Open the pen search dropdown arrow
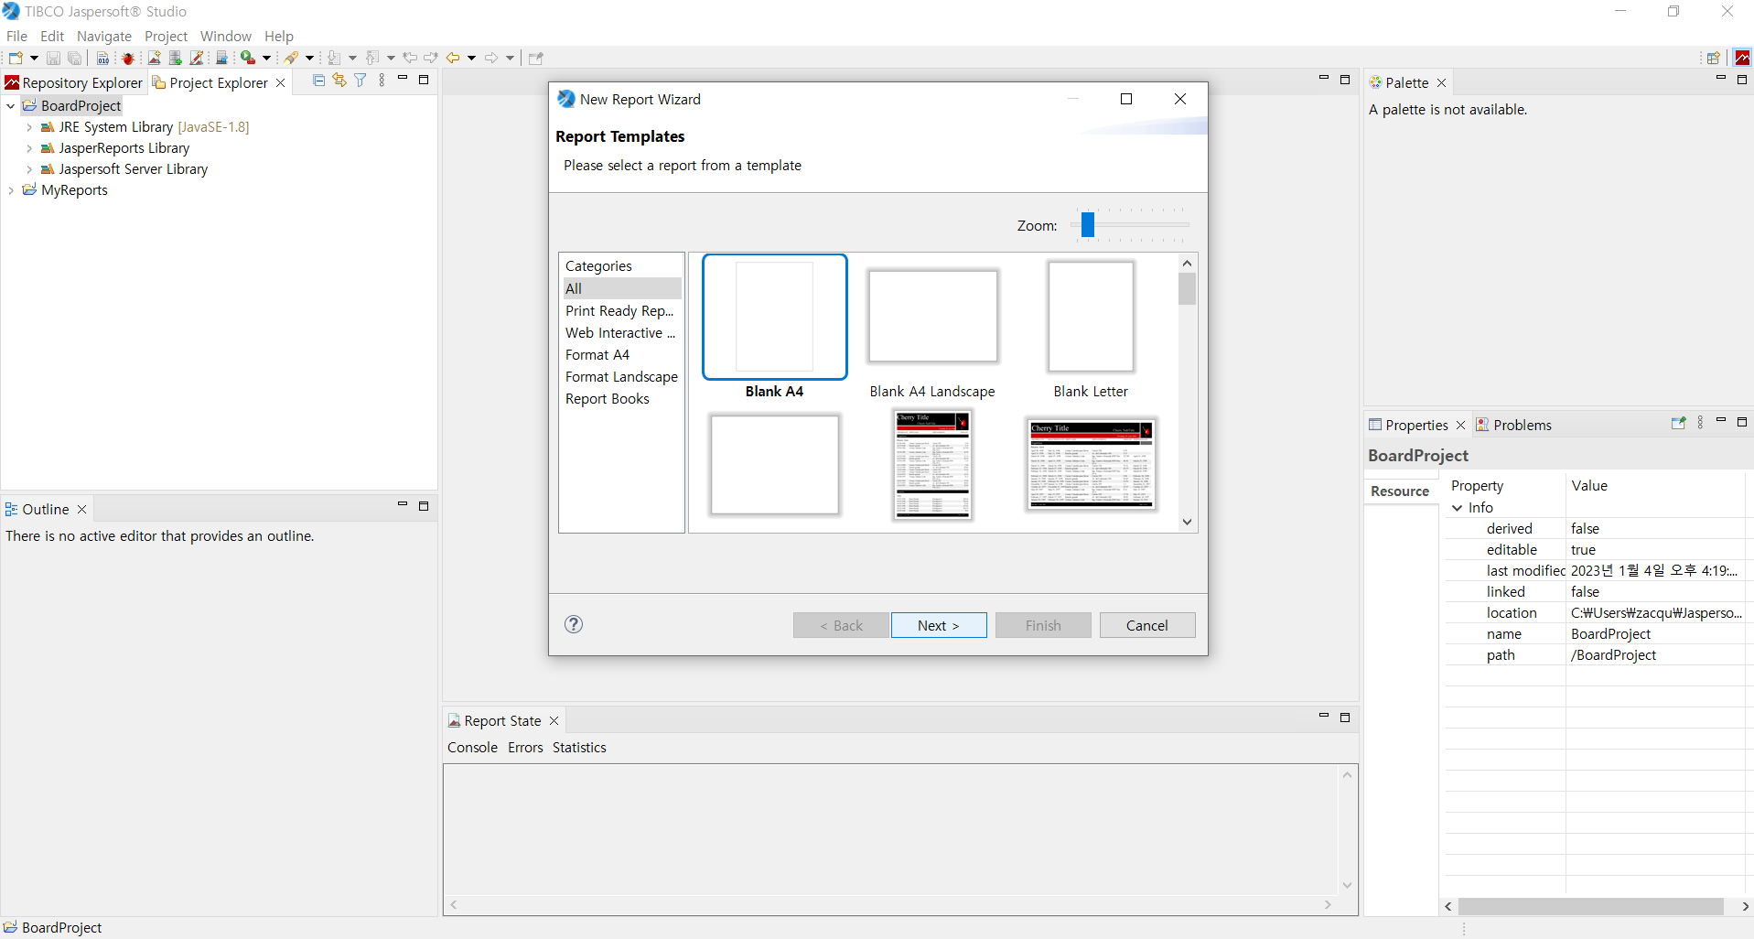The image size is (1754, 939). point(309,58)
